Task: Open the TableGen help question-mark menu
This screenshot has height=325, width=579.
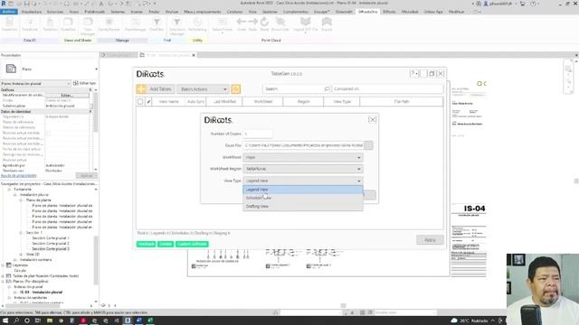Action: click(414, 74)
